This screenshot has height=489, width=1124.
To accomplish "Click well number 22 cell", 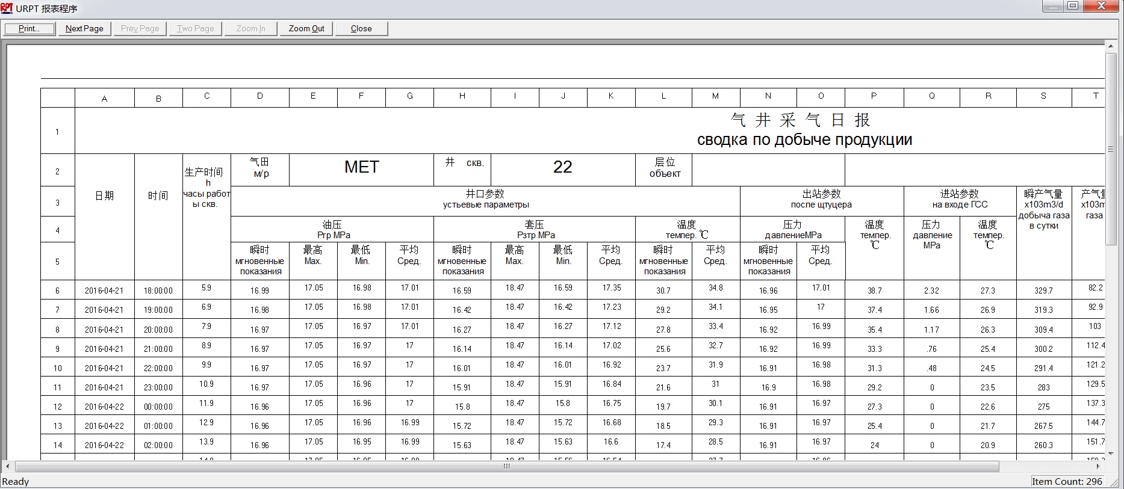I will click(x=562, y=167).
